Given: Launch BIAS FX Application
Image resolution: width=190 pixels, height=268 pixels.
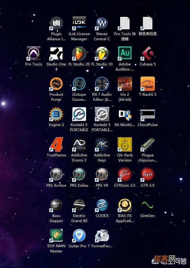Looking at the screenshot, I should [125, 205].
